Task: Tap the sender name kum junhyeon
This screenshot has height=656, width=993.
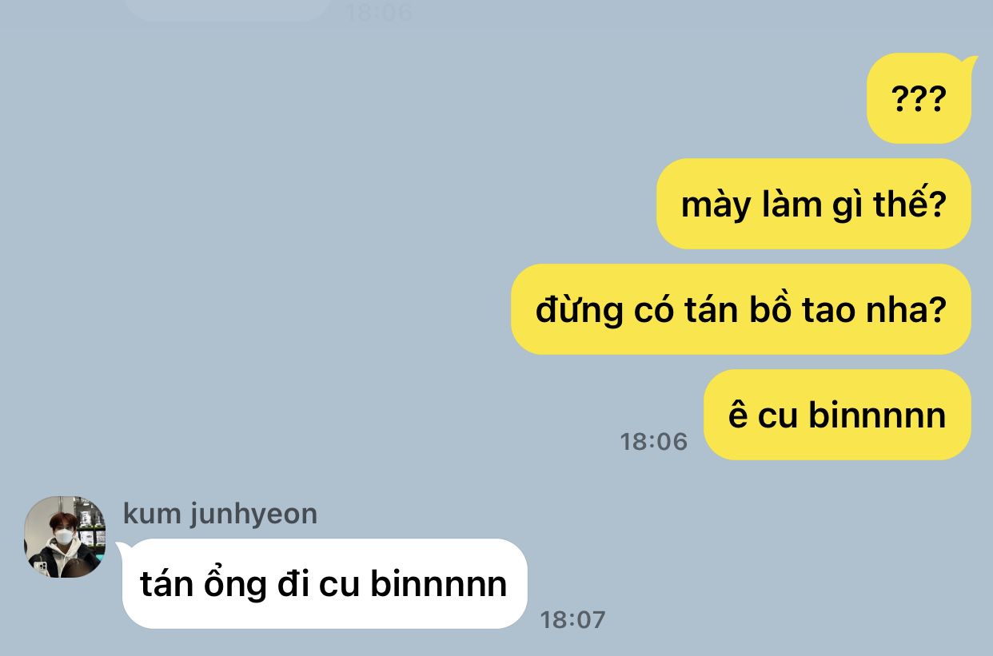Action: tap(220, 514)
